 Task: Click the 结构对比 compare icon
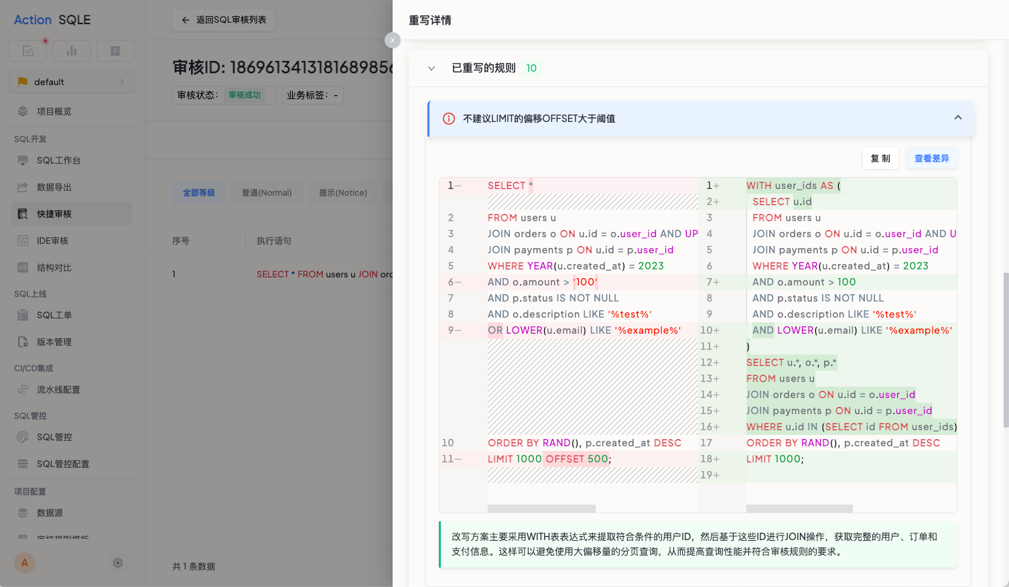[23, 267]
